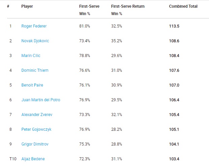Click the Combined Total column header

tap(183, 6)
